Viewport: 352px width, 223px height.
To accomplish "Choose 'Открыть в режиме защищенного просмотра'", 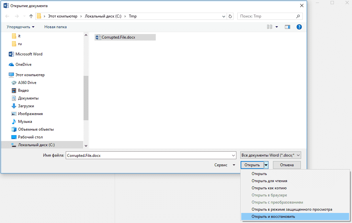I will [x=295, y=209].
